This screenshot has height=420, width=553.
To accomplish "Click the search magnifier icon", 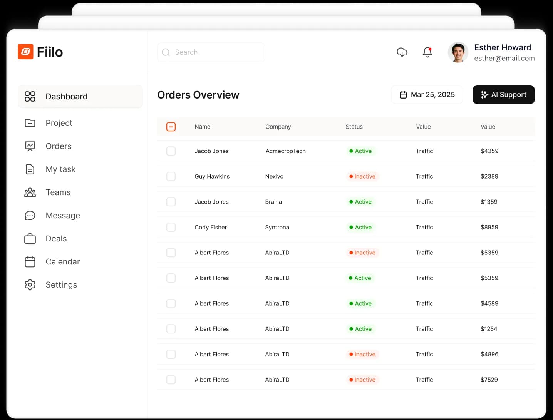I will tap(166, 52).
